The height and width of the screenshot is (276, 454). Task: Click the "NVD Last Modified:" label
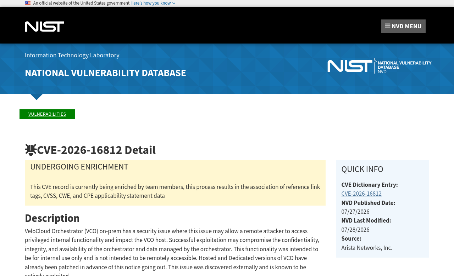(x=366, y=221)
